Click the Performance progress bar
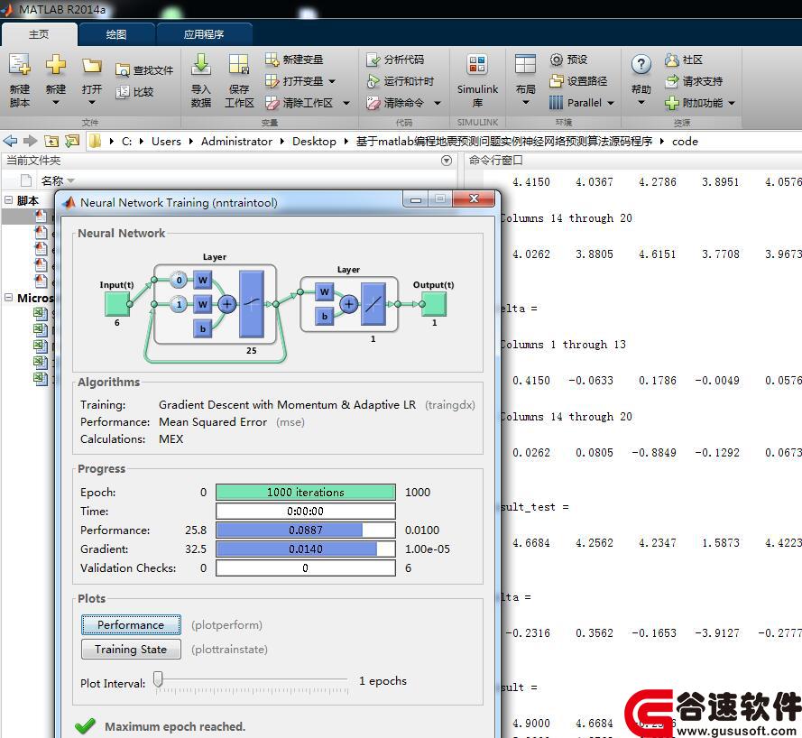Image resolution: width=802 pixels, height=738 pixels. tap(305, 530)
